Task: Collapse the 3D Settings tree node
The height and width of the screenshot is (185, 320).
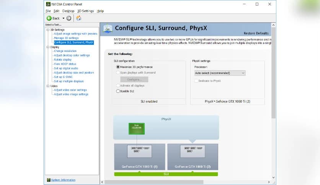Action: click(48, 30)
